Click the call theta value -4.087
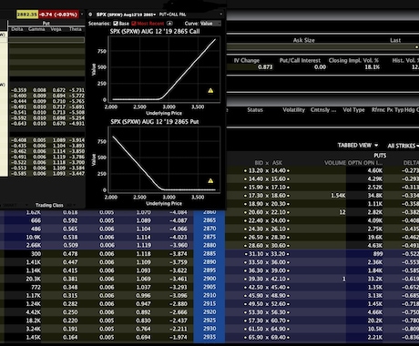Viewport: 419px width, 346px height. point(178,220)
